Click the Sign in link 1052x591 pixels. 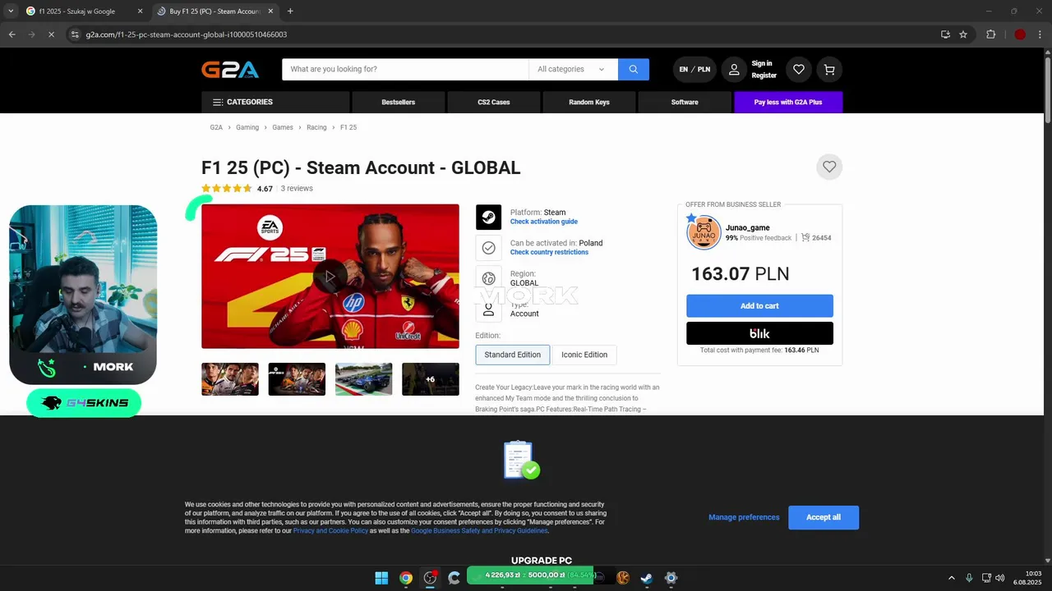(x=762, y=63)
